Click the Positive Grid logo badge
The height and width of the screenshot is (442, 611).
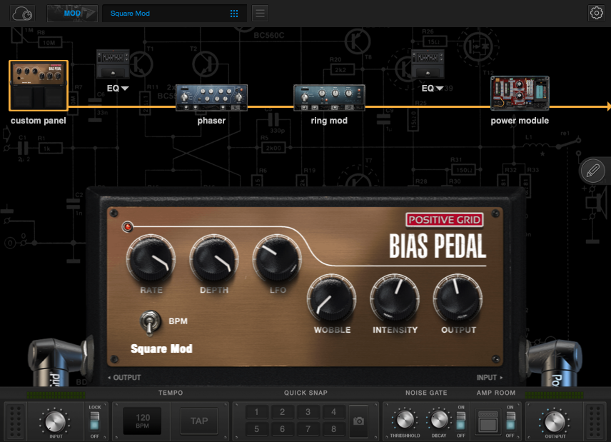pyautogui.click(x=445, y=220)
